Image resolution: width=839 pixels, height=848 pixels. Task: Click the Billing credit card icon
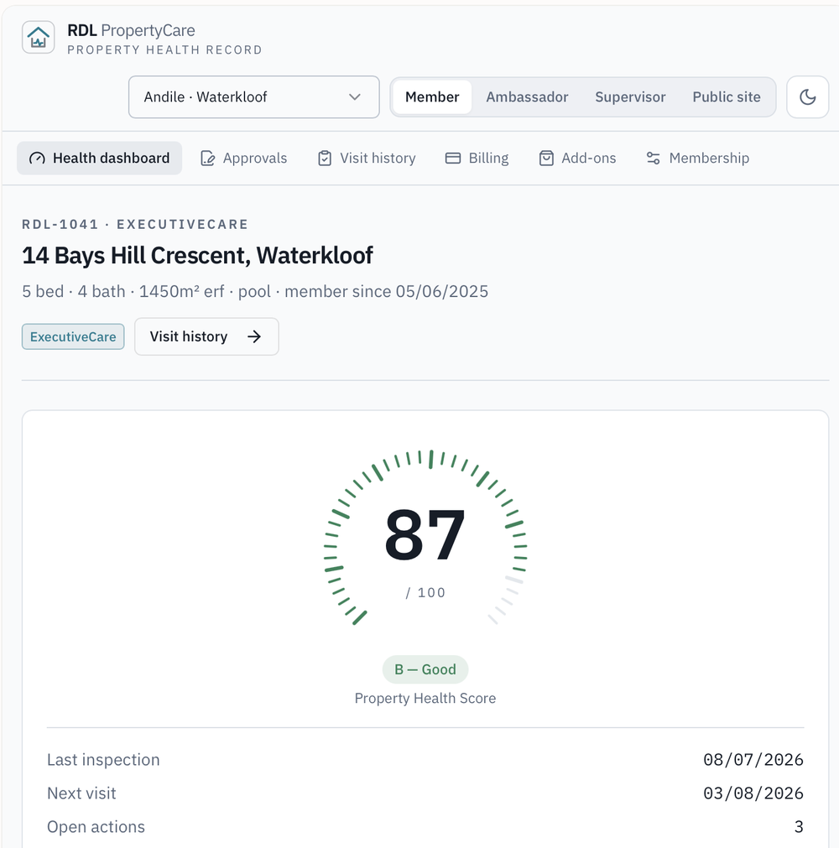[453, 158]
